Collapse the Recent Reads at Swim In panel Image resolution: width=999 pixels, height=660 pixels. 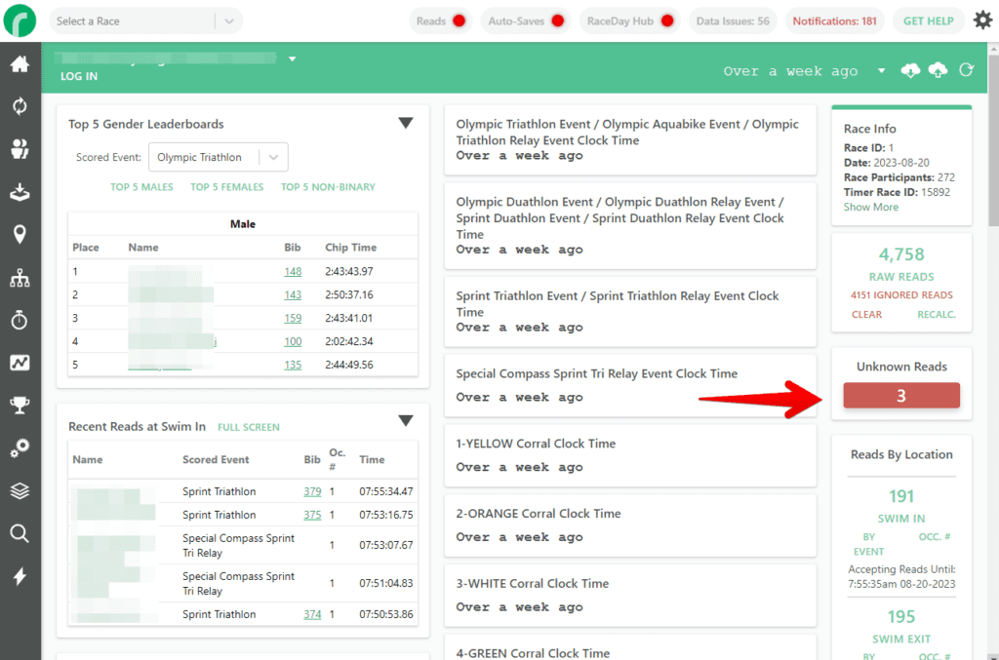pos(406,421)
